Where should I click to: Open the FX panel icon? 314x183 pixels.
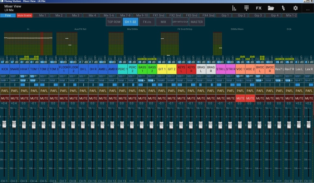click(x=258, y=8)
